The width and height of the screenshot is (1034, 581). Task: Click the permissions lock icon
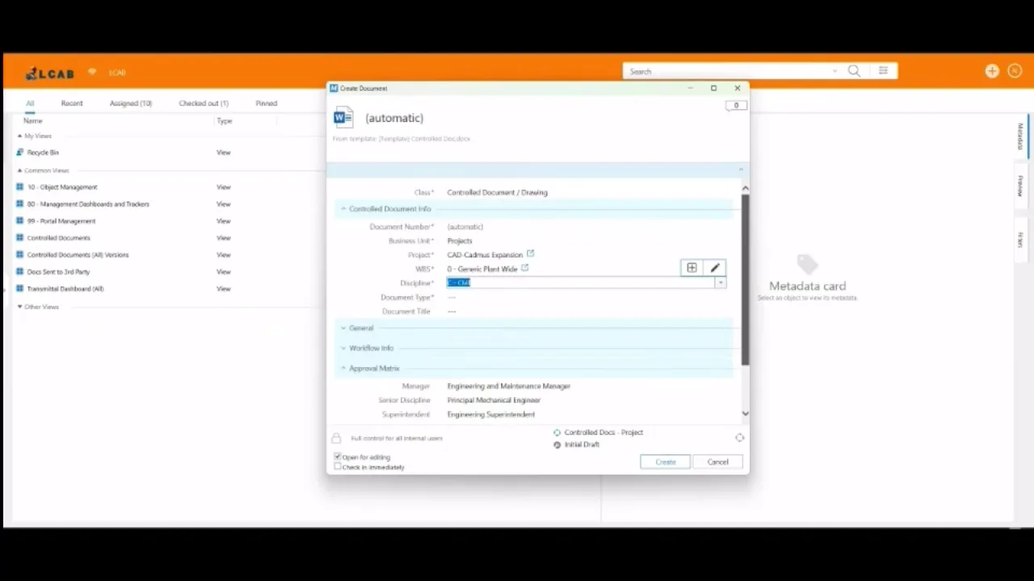click(336, 438)
